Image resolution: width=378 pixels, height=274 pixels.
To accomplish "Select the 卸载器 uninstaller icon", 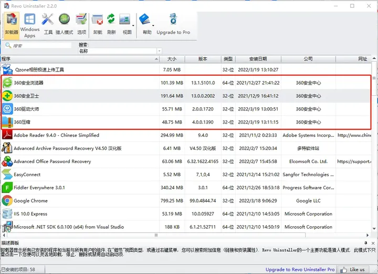I will tap(12, 26).
